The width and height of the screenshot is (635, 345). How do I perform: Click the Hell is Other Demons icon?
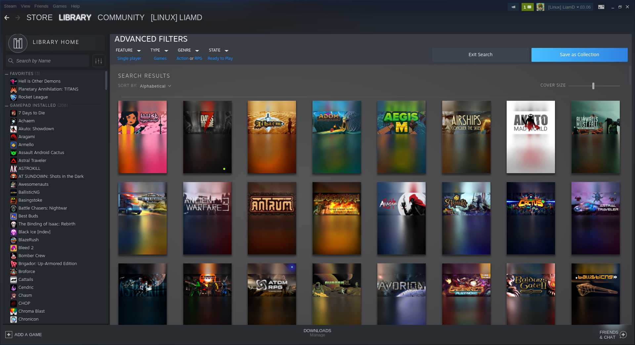(14, 81)
